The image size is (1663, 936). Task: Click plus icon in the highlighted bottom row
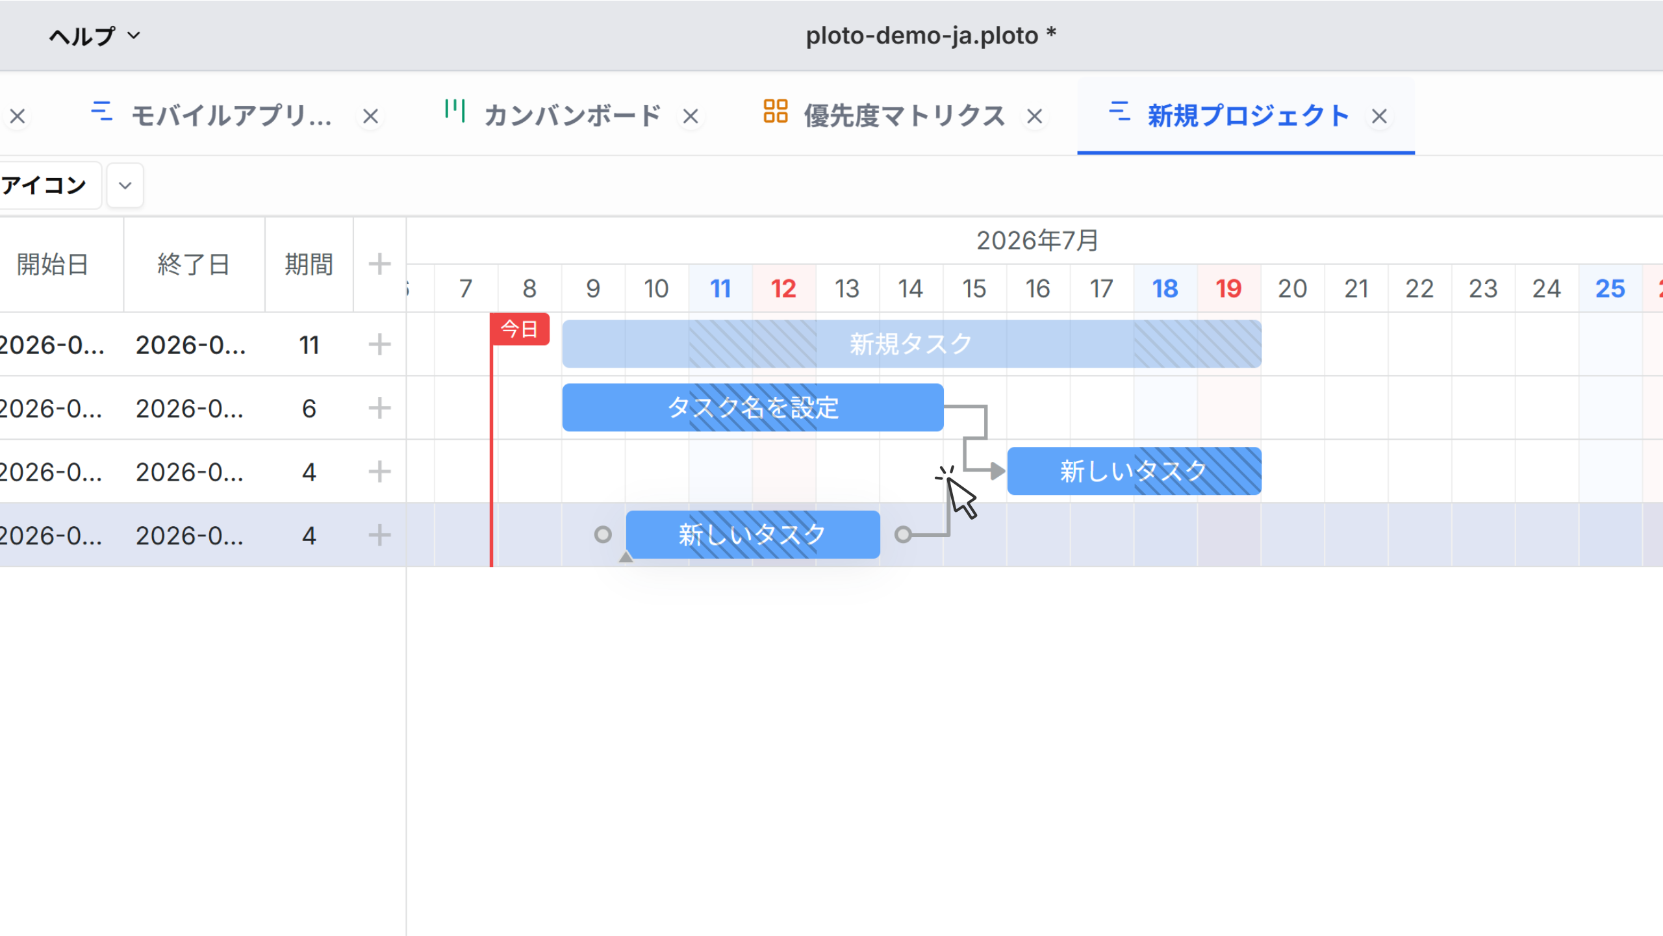click(379, 535)
